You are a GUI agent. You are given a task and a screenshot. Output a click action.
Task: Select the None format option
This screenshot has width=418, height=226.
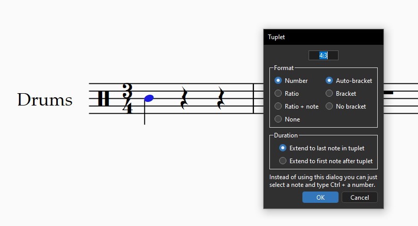[279, 119]
